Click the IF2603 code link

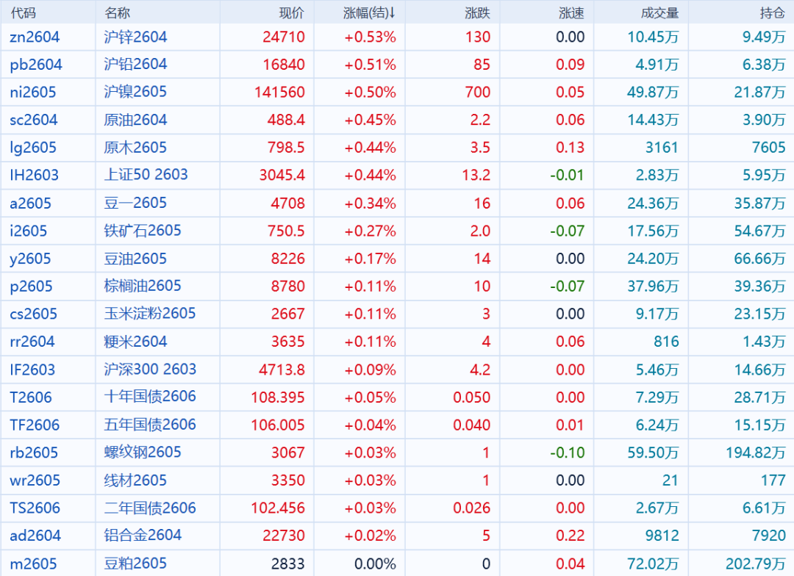click(x=32, y=370)
